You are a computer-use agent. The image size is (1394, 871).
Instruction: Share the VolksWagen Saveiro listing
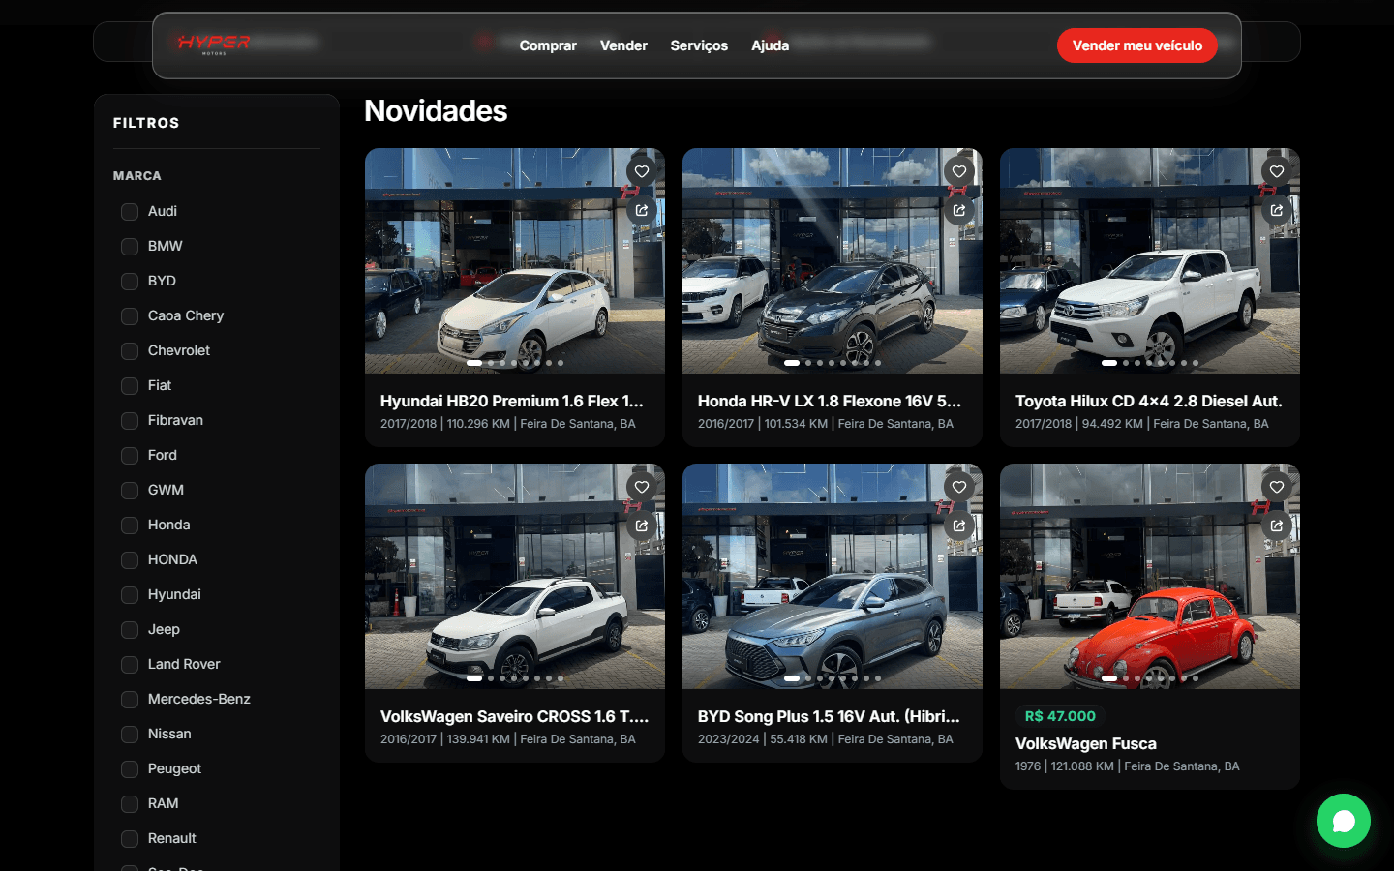[x=642, y=526]
